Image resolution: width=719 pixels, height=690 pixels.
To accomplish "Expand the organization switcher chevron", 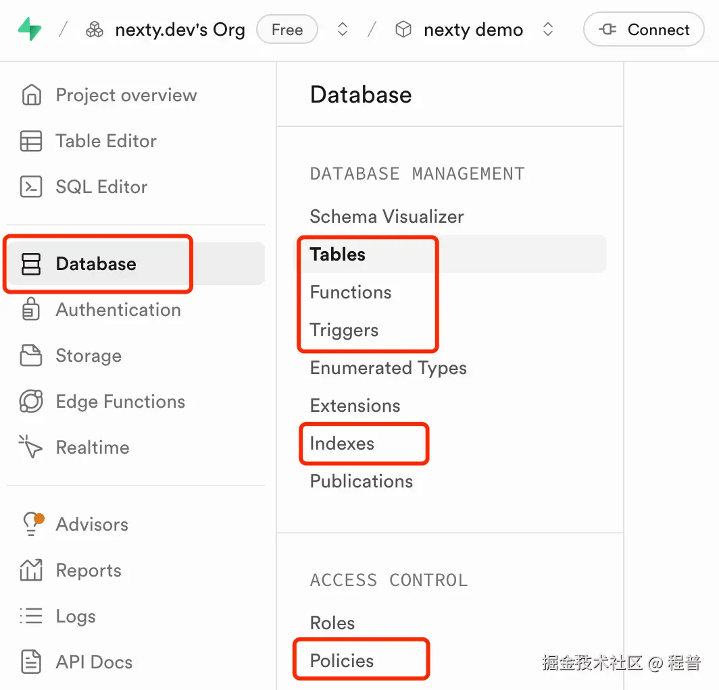I will pos(343,30).
